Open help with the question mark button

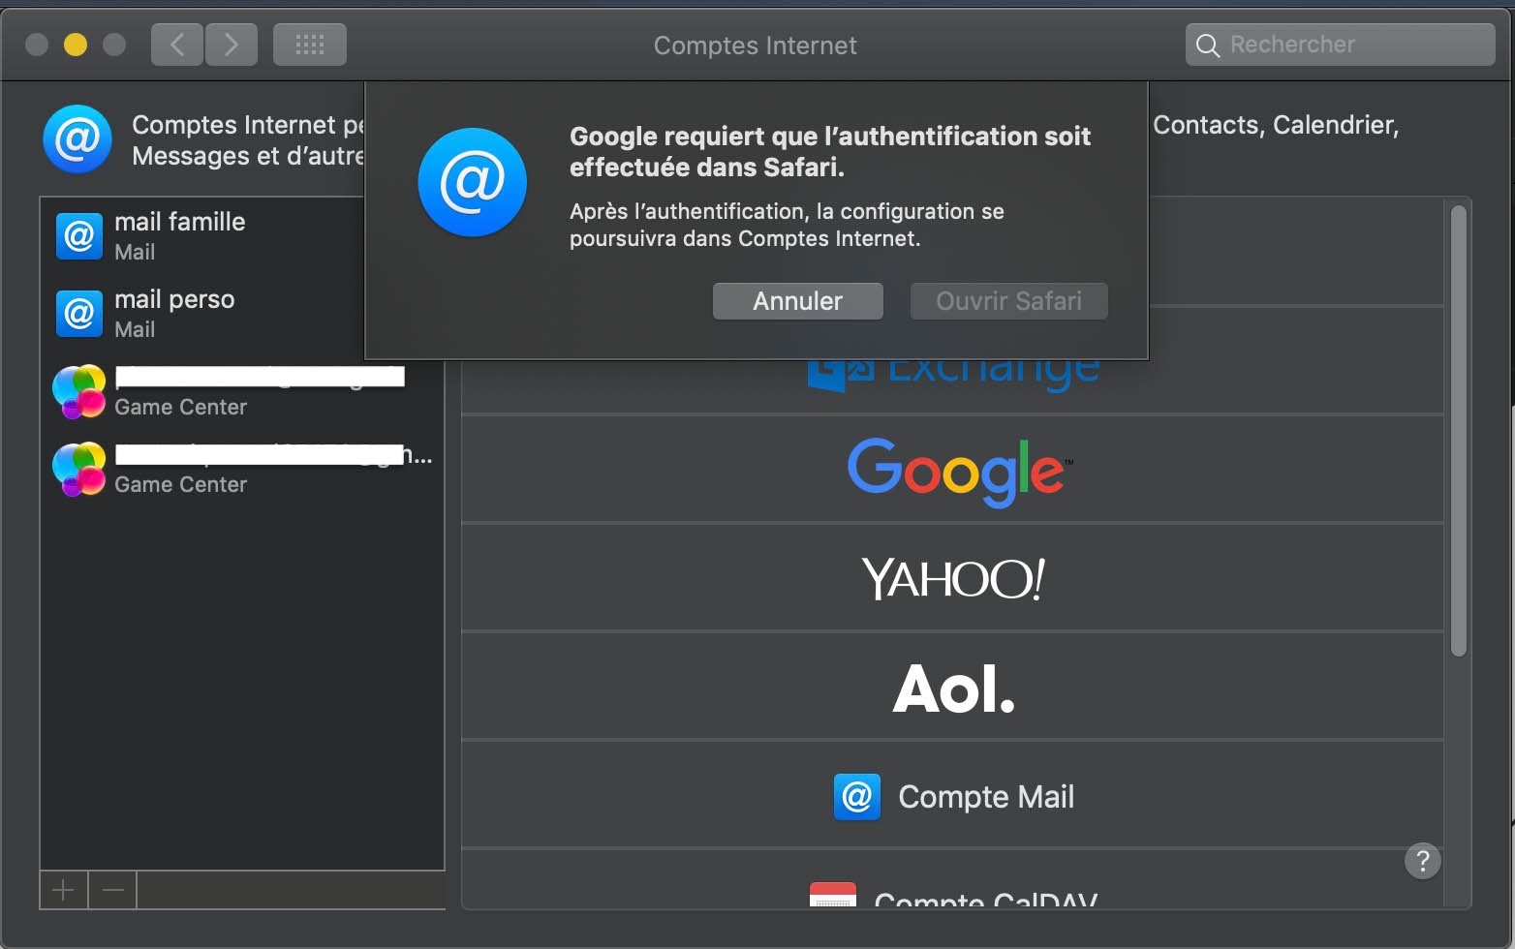(x=1422, y=861)
